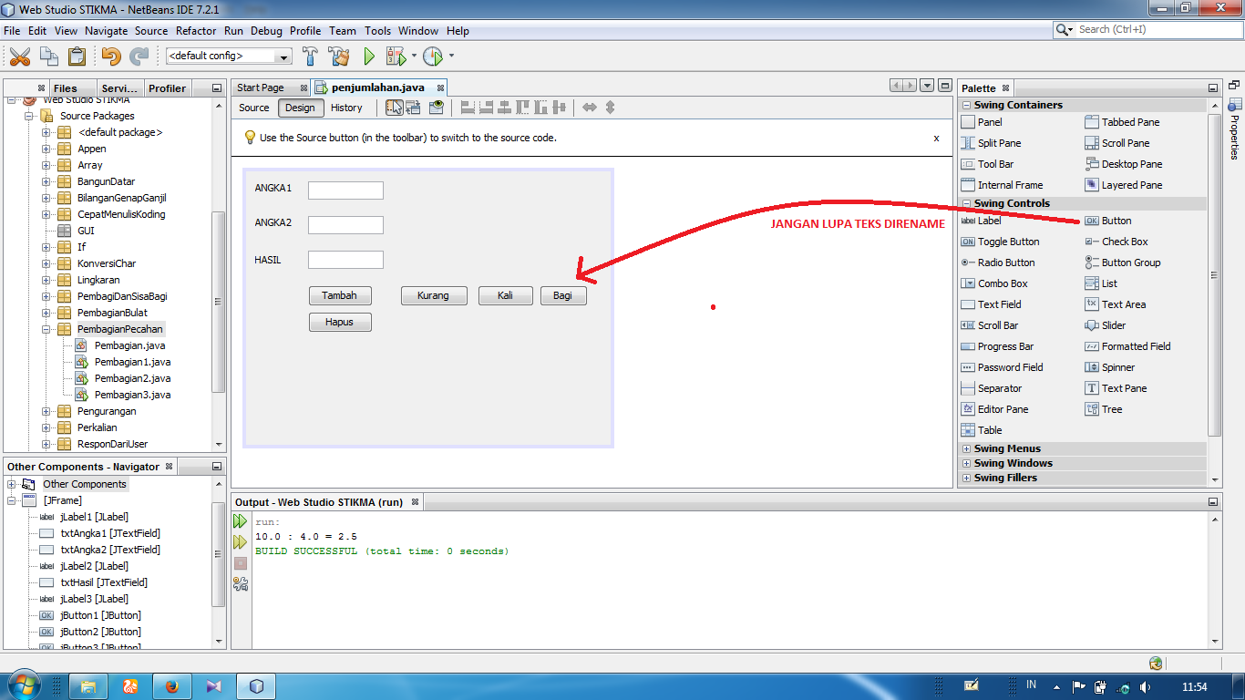Click the Undo arrow icon
The width and height of the screenshot is (1245, 700).
(111, 57)
